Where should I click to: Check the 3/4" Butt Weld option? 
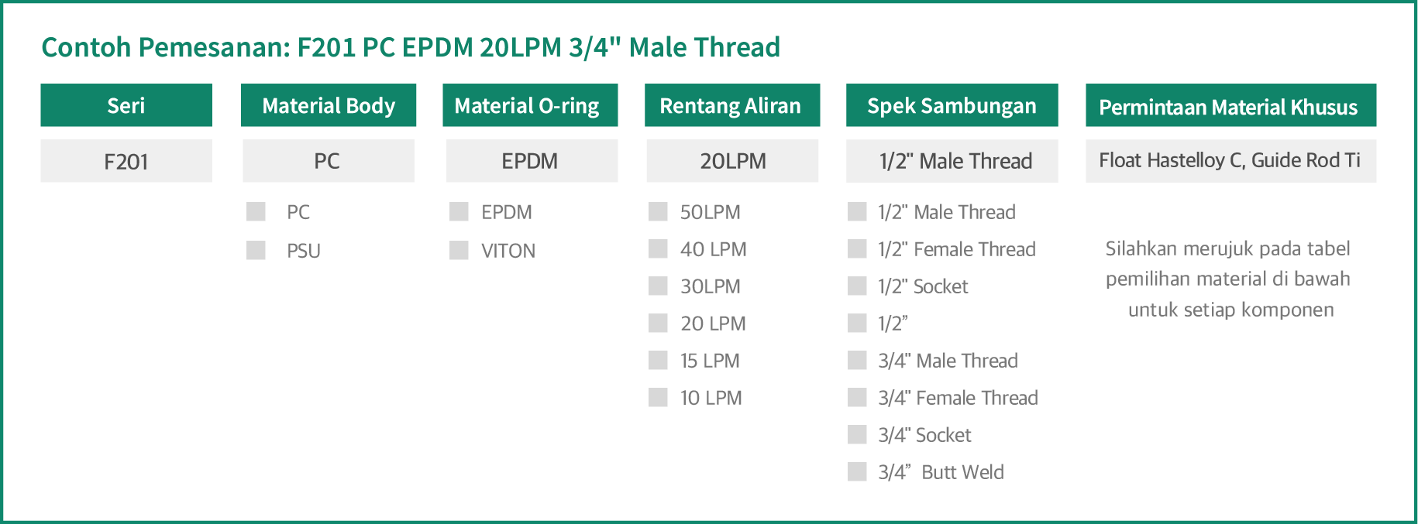[x=857, y=471]
